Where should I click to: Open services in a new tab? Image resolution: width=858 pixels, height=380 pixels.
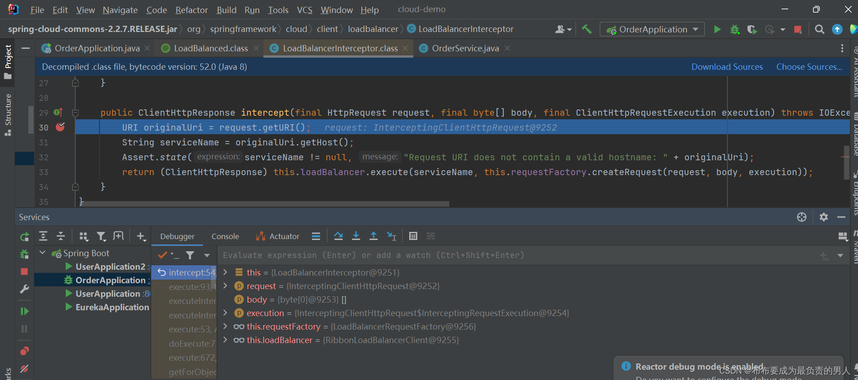[118, 236]
